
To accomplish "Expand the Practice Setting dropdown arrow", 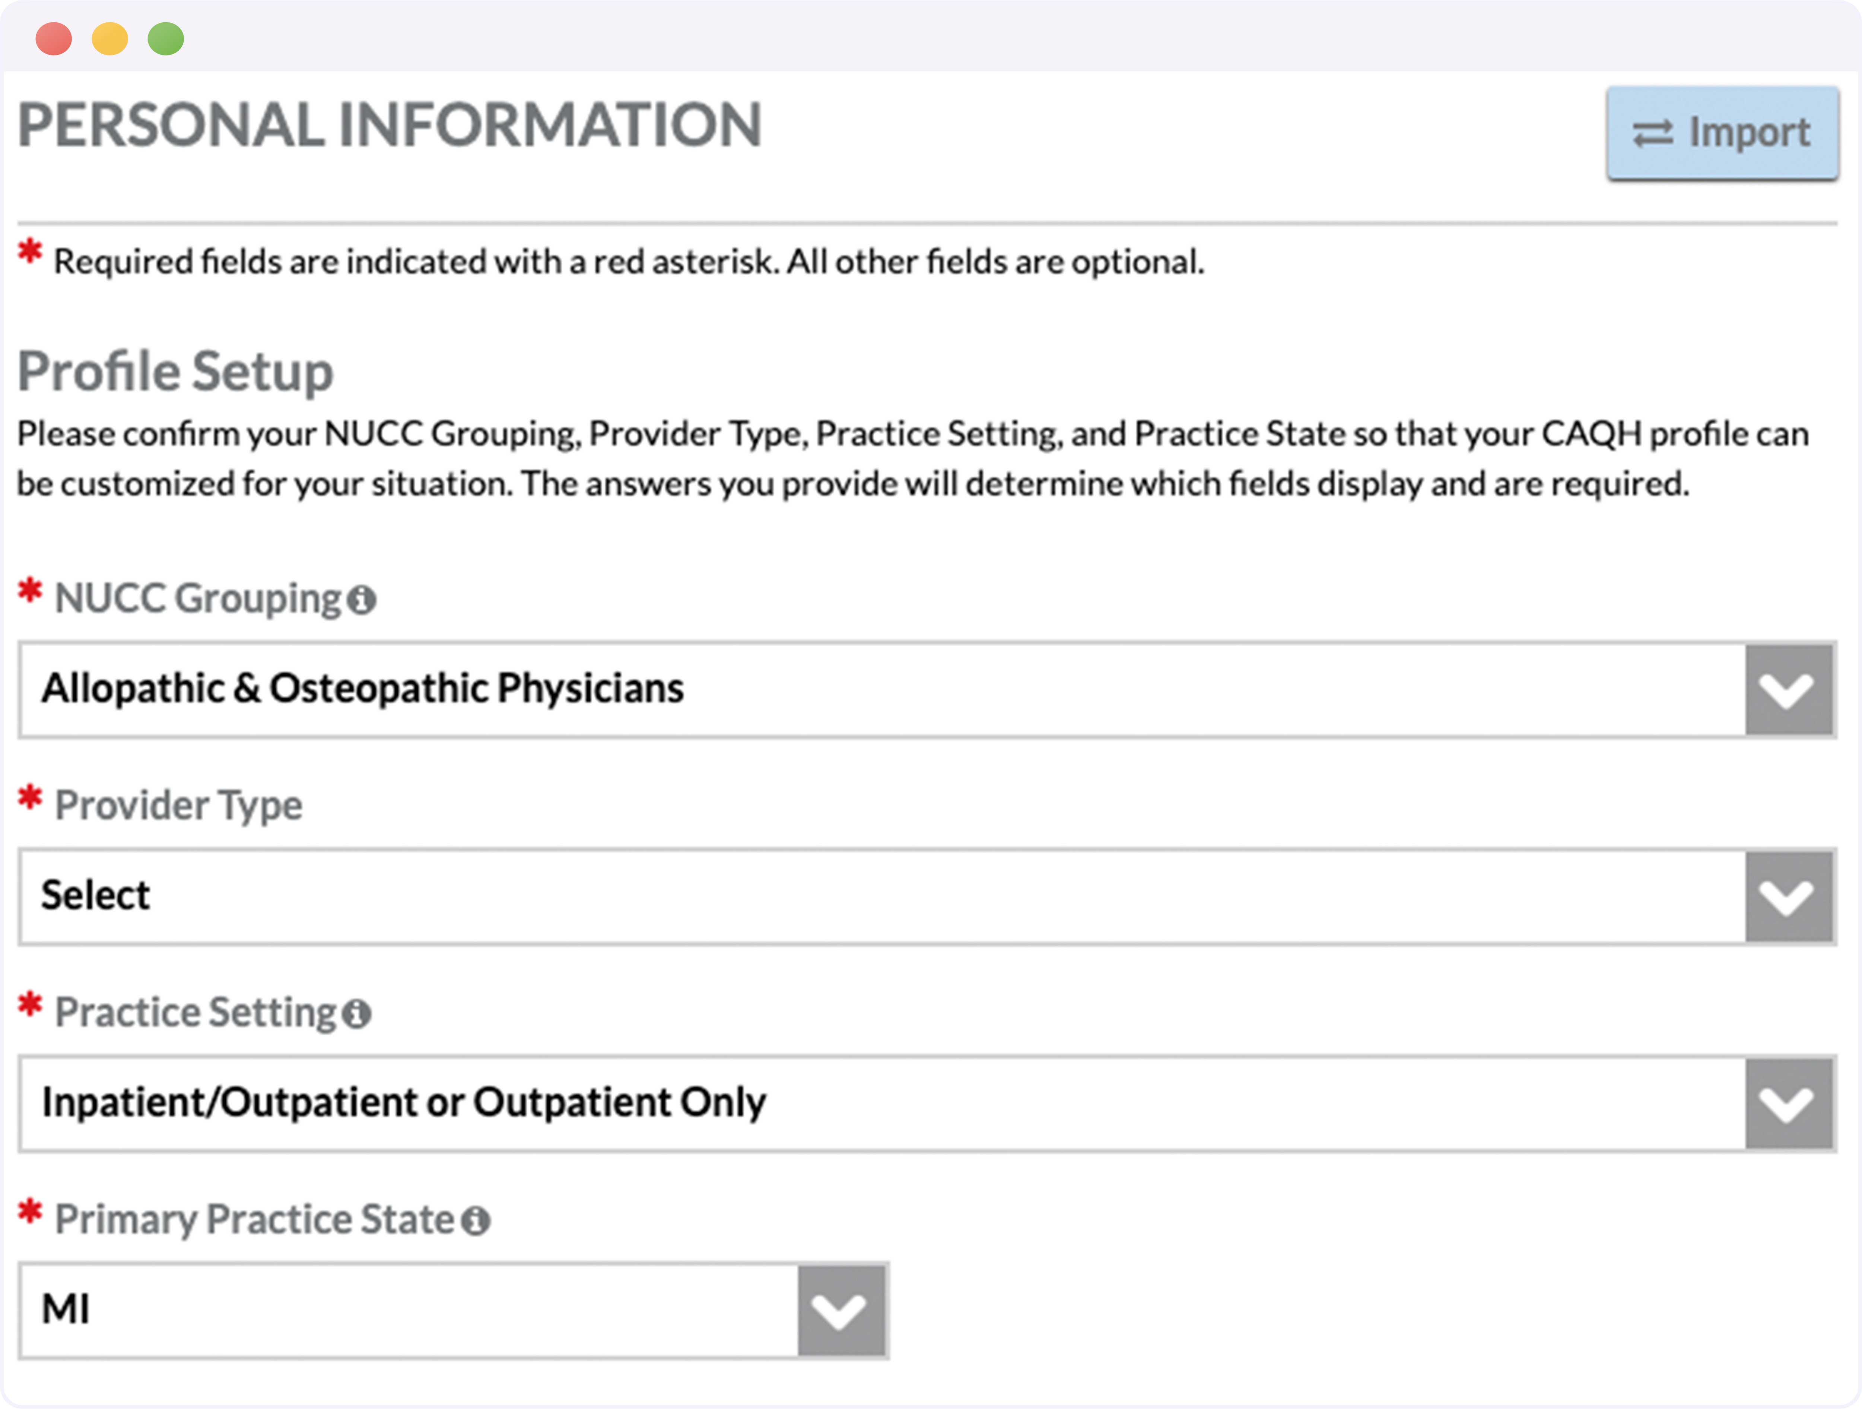I will pos(1789,1104).
